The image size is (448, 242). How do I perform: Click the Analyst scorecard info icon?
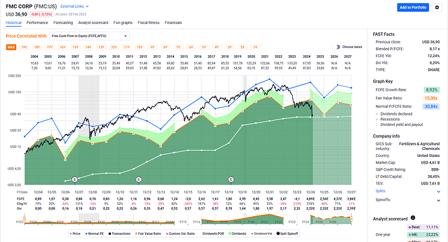(413, 218)
